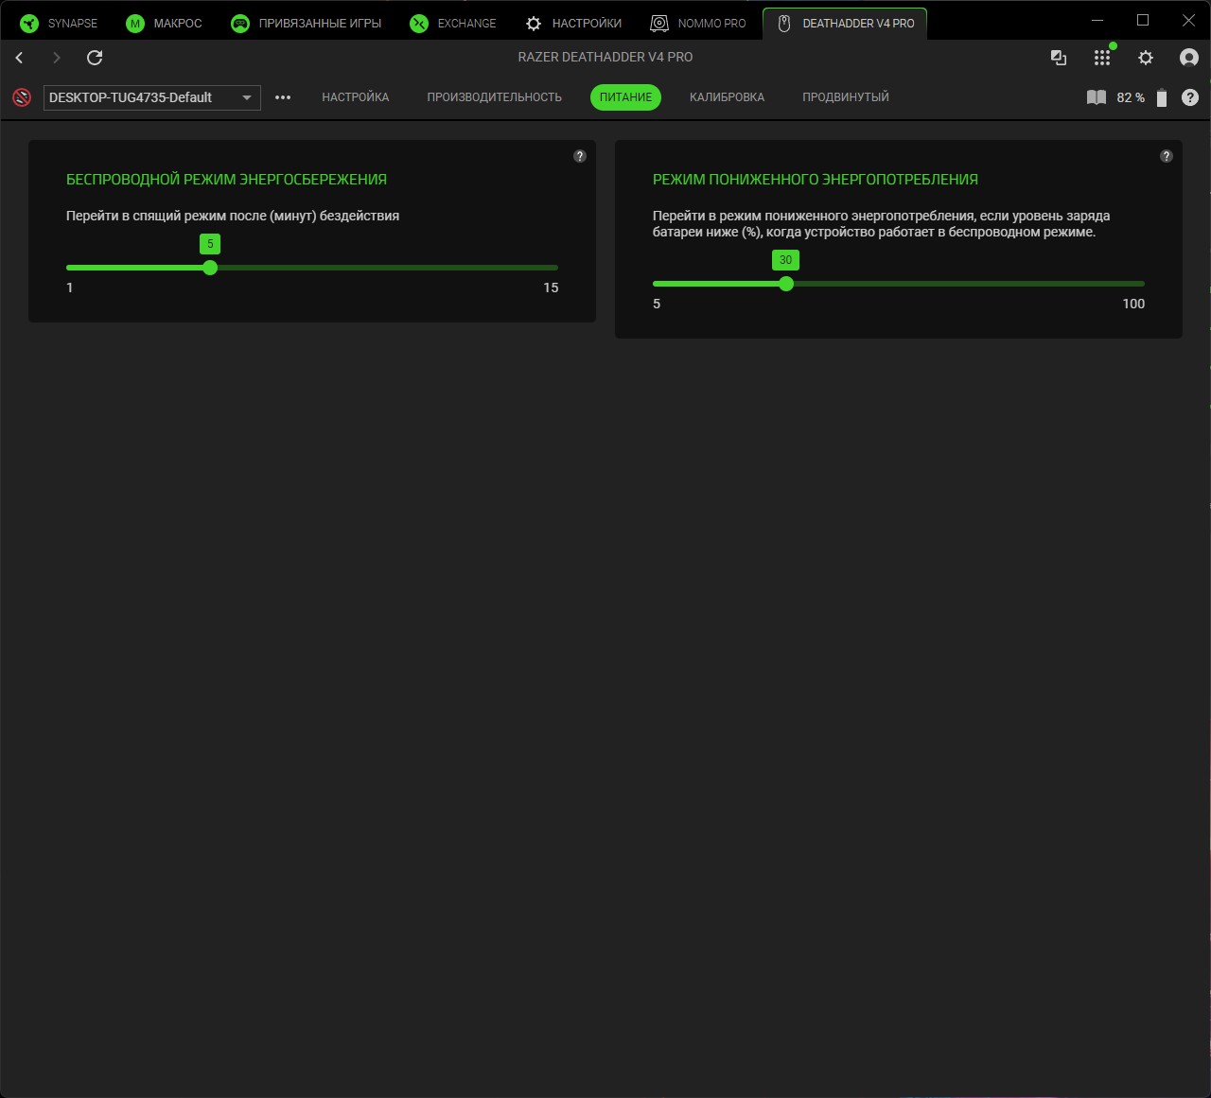Image resolution: width=1211 pixels, height=1098 pixels.
Task: Click the 82 % battery percentage
Action: pyautogui.click(x=1131, y=97)
